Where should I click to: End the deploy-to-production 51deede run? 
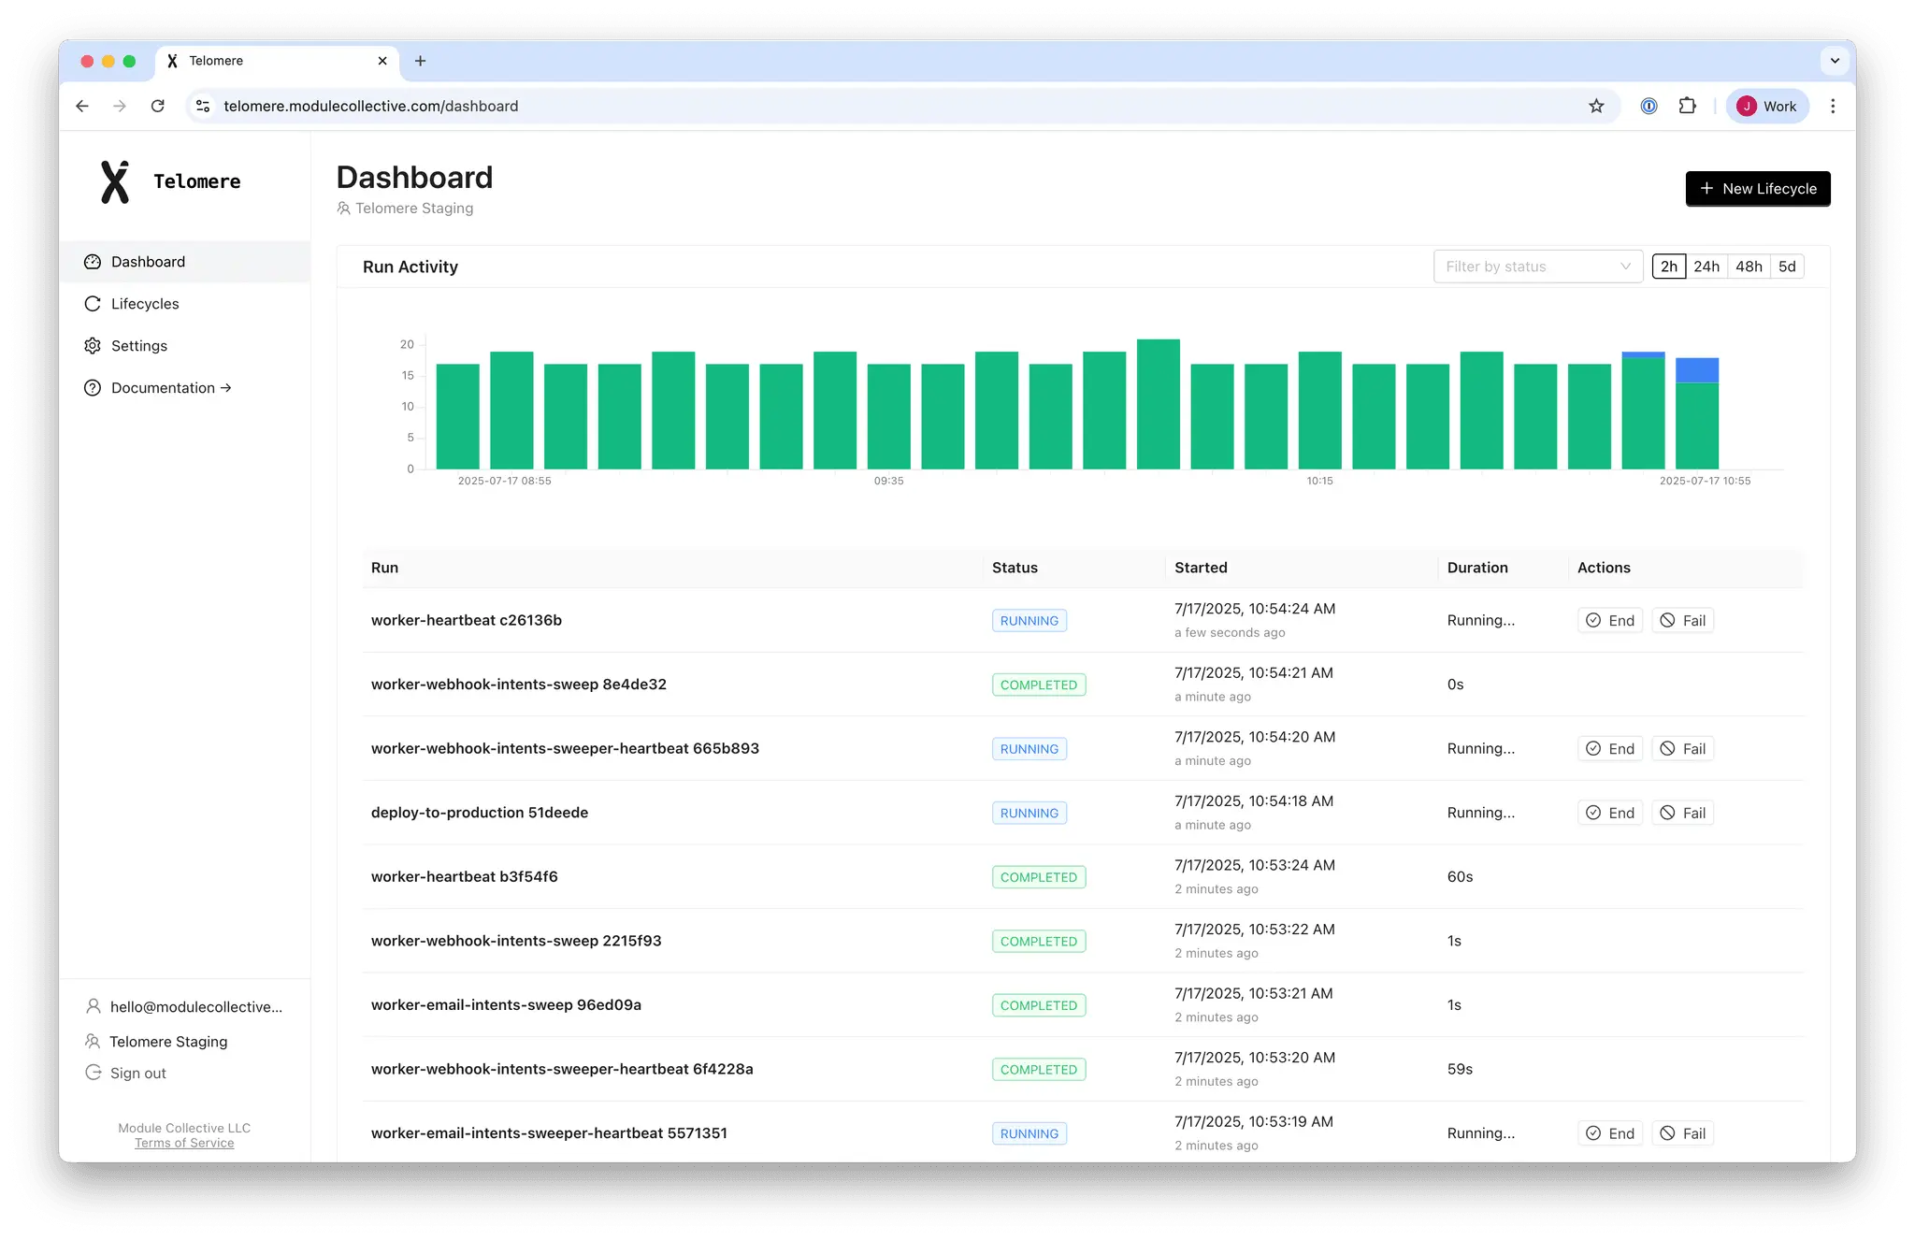click(x=1610, y=813)
